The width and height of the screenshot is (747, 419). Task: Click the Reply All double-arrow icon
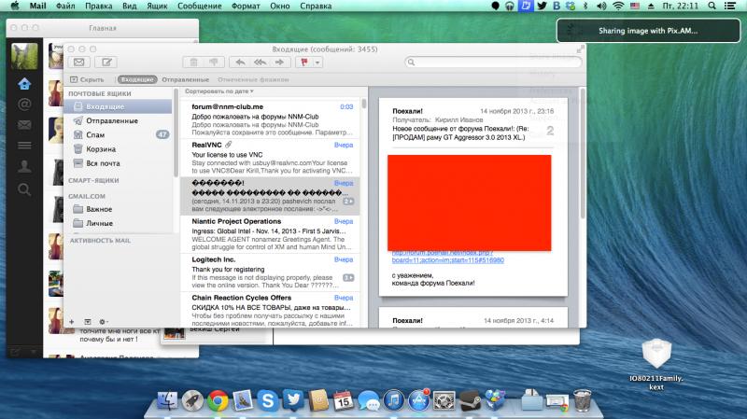click(x=261, y=63)
